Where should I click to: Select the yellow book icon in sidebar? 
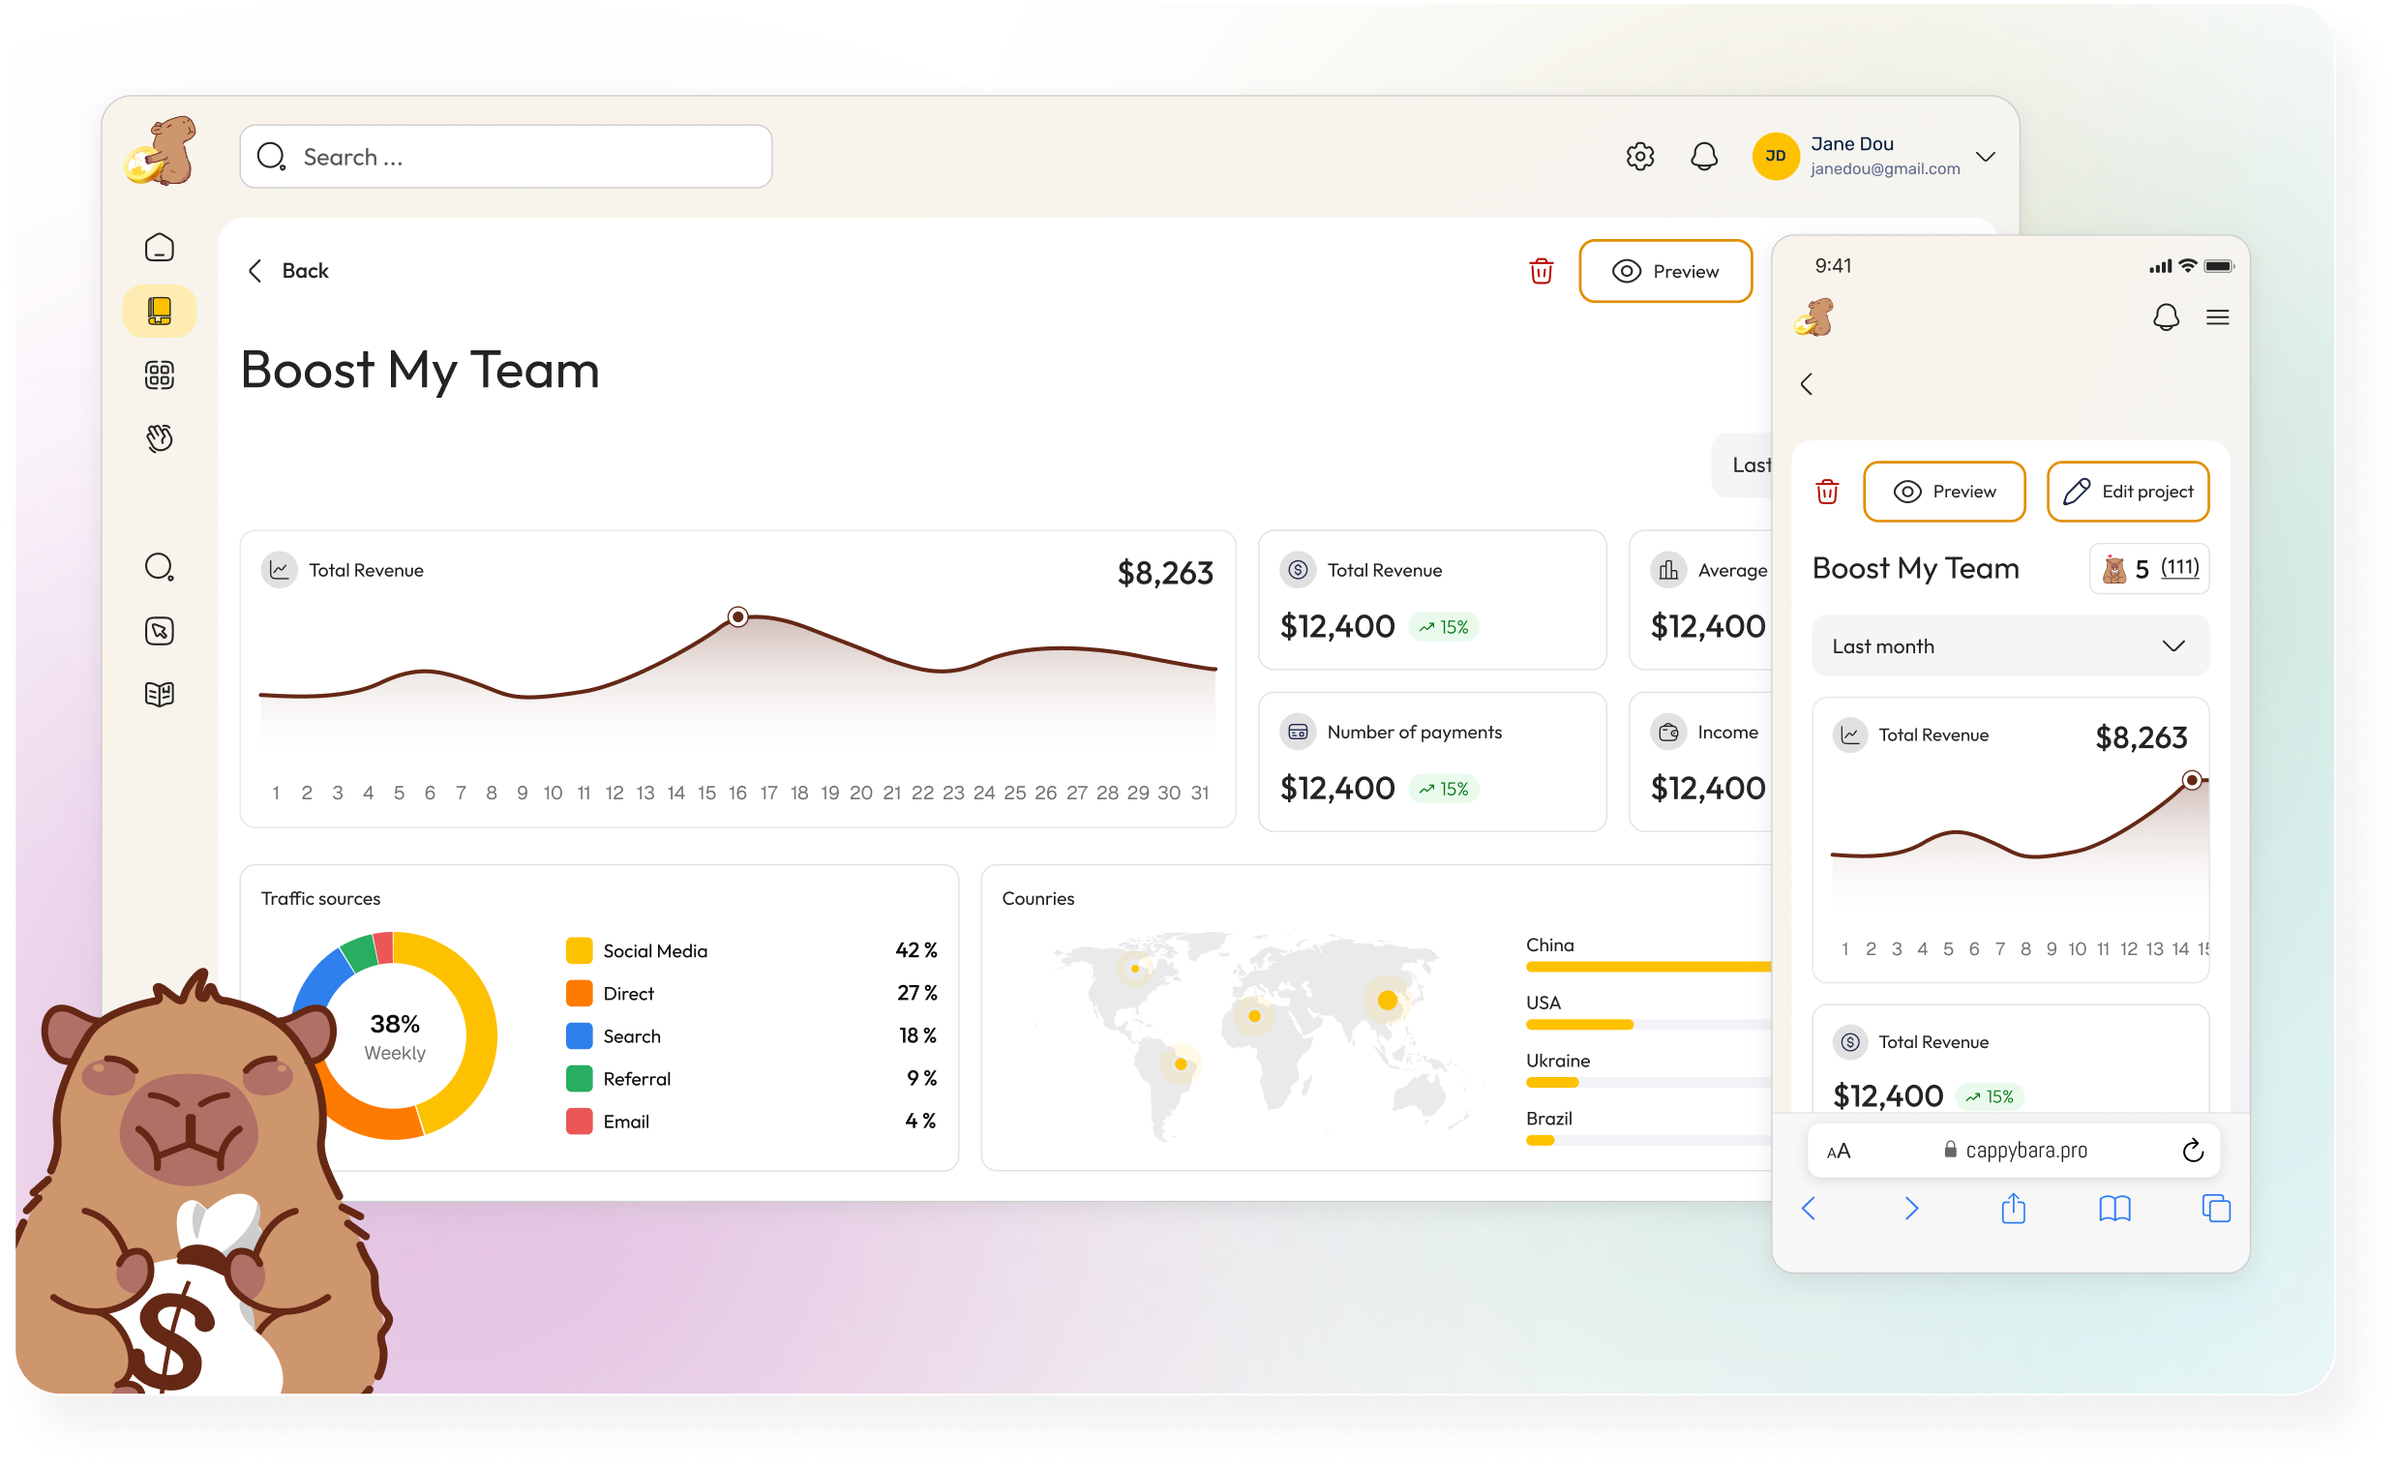159,312
